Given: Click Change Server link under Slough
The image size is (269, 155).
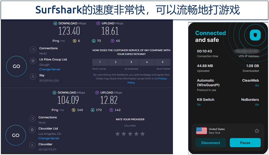Looking at the screenshot, I should [x=50, y=69].
